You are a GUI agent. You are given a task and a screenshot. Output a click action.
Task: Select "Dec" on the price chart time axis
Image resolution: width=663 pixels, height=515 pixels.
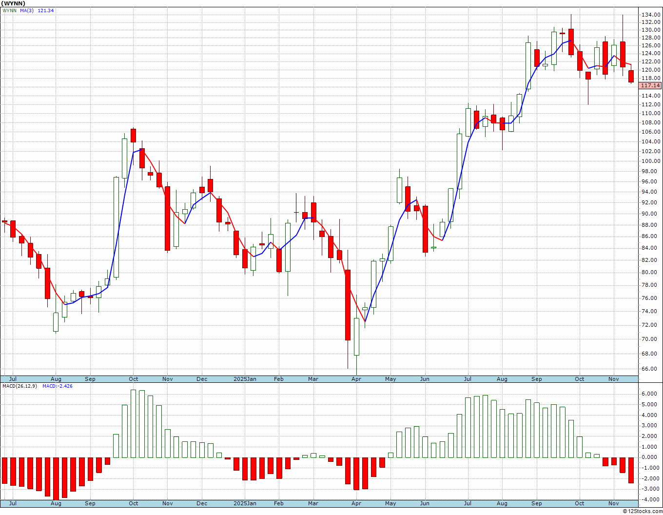click(x=202, y=379)
